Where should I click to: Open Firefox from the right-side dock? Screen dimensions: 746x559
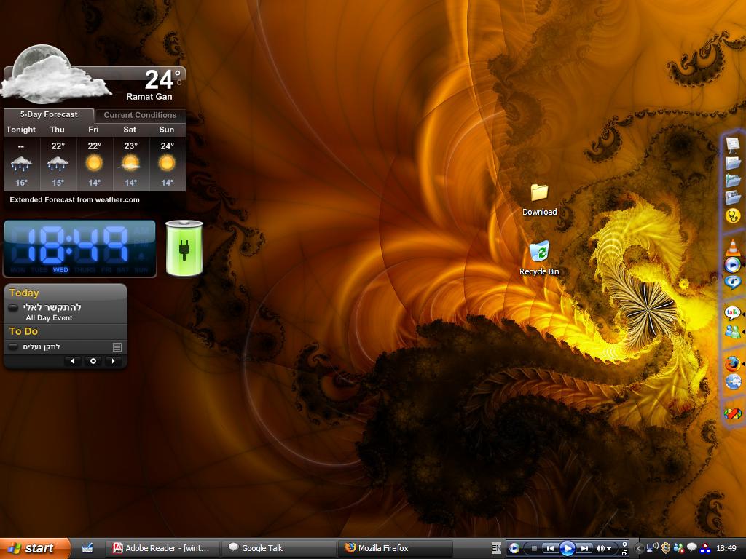pyautogui.click(x=732, y=362)
